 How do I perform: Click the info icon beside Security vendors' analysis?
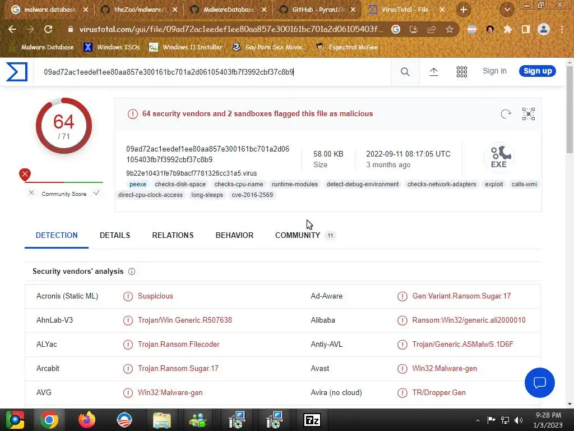point(132,272)
